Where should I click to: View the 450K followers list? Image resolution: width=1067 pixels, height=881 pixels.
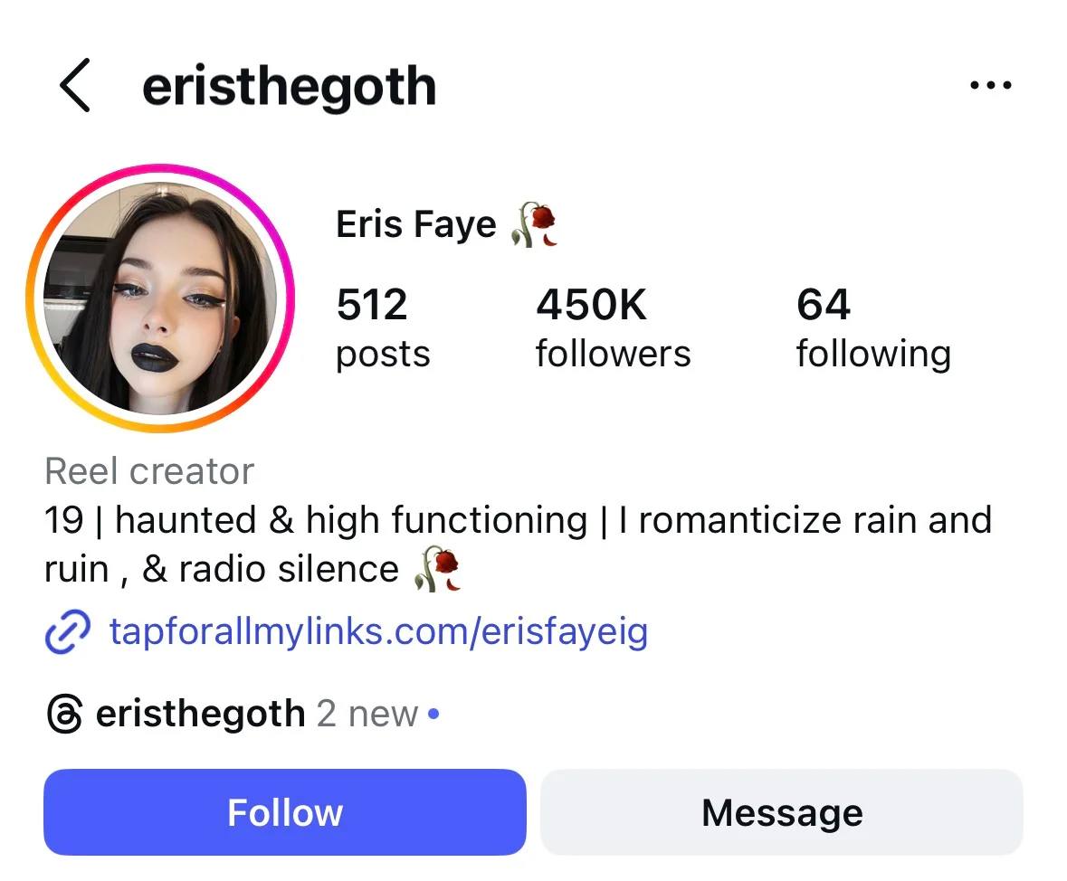[613, 328]
